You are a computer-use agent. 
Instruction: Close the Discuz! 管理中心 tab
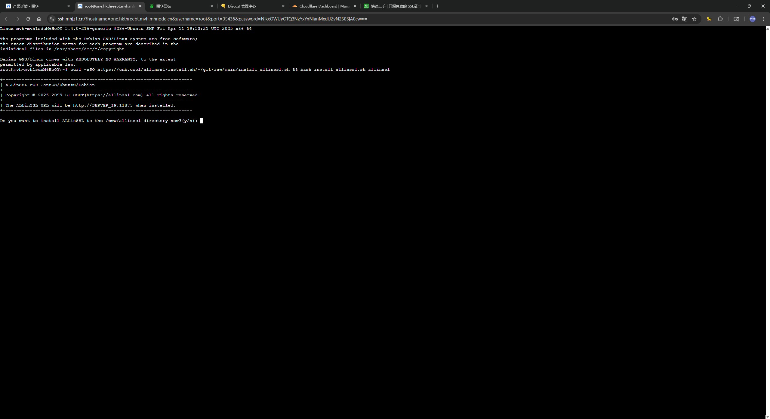(x=283, y=6)
